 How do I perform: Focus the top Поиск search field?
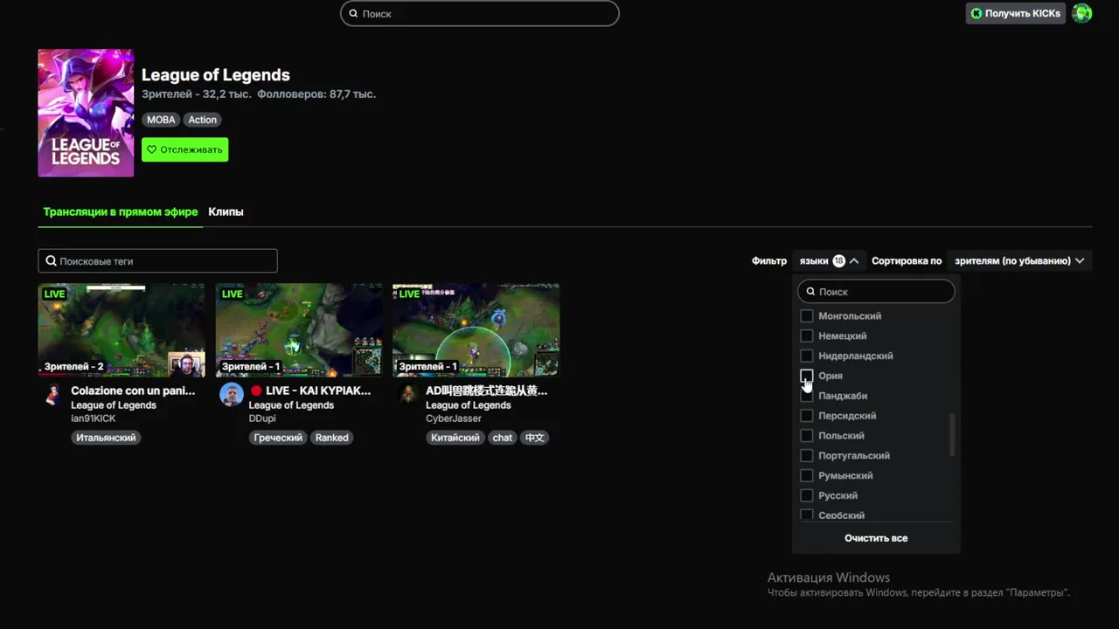tap(480, 13)
